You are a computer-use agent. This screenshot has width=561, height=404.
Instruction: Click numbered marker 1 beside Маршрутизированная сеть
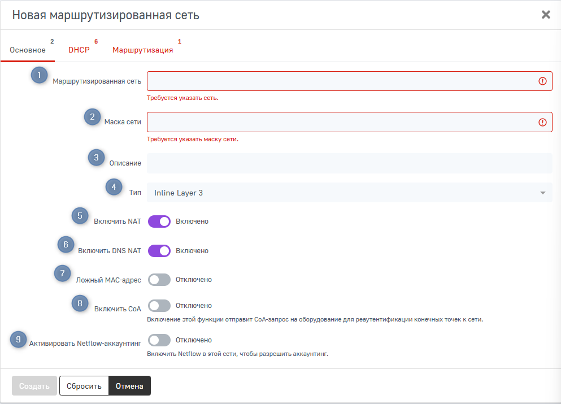39,75
